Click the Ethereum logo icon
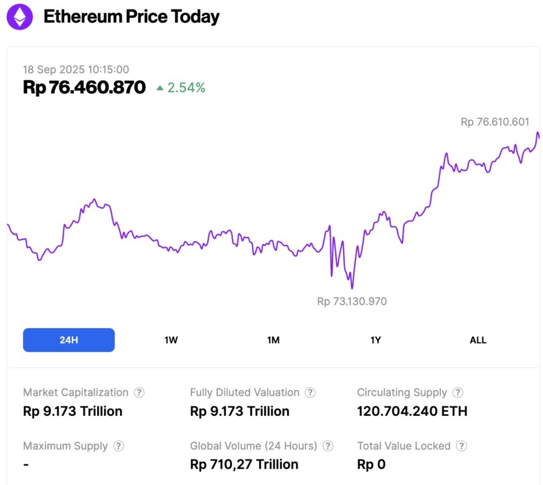543x485 pixels. tap(19, 17)
